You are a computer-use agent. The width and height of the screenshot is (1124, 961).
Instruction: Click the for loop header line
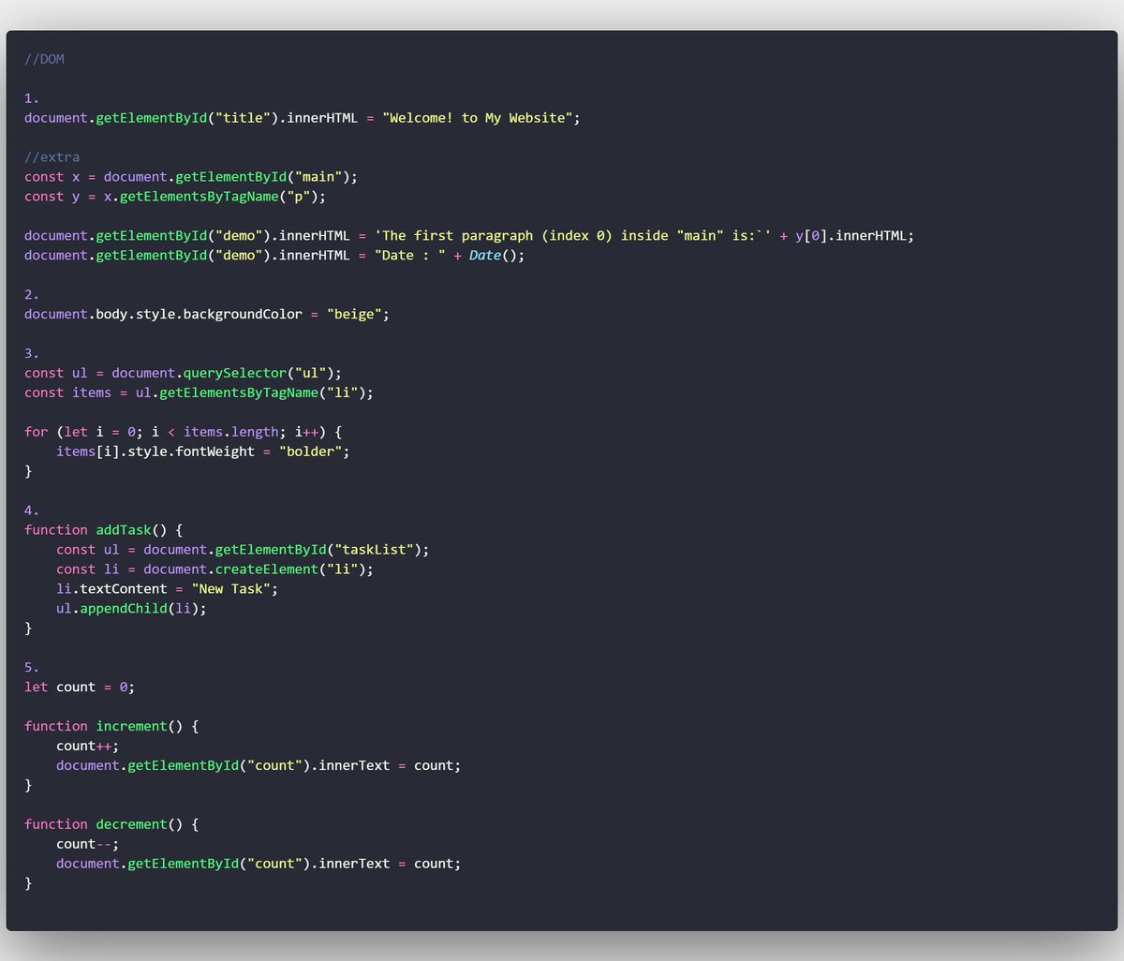184,432
